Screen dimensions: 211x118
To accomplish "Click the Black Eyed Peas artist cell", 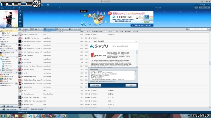I will [x=48, y=94].
